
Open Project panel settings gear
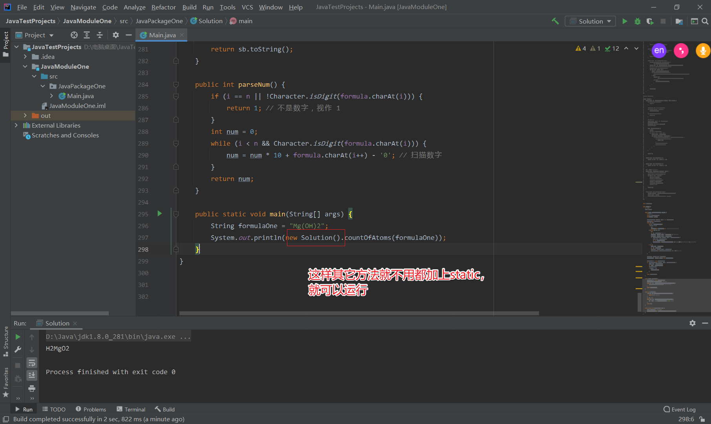tap(115, 35)
